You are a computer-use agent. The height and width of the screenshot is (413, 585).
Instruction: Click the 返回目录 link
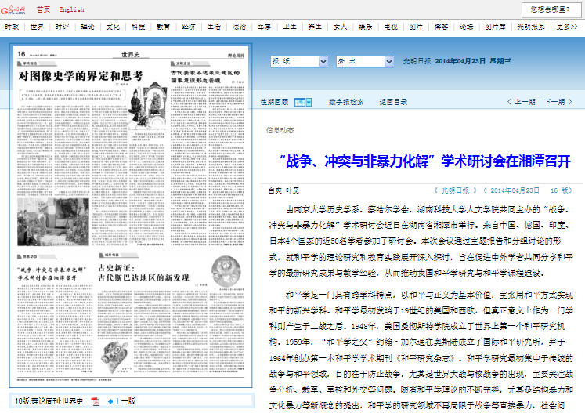click(393, 102)
